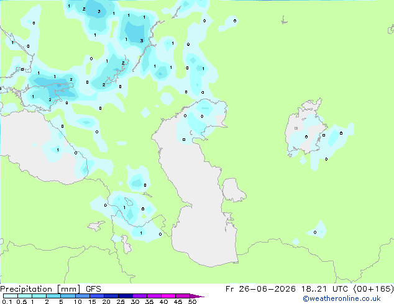Click the 25–30 mm dark navy legend swatch
394x304 pixels.
tap(125, 296)
